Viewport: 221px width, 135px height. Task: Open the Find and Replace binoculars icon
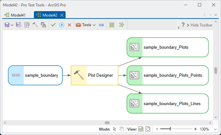click(x=43, y=25)
